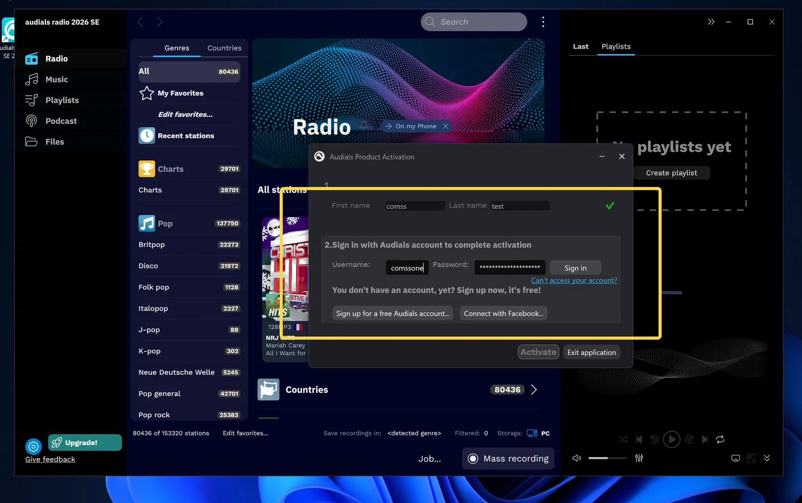The image size is (802, 503).
Task: Adjust the volume slider
Action: pos(607,458)
